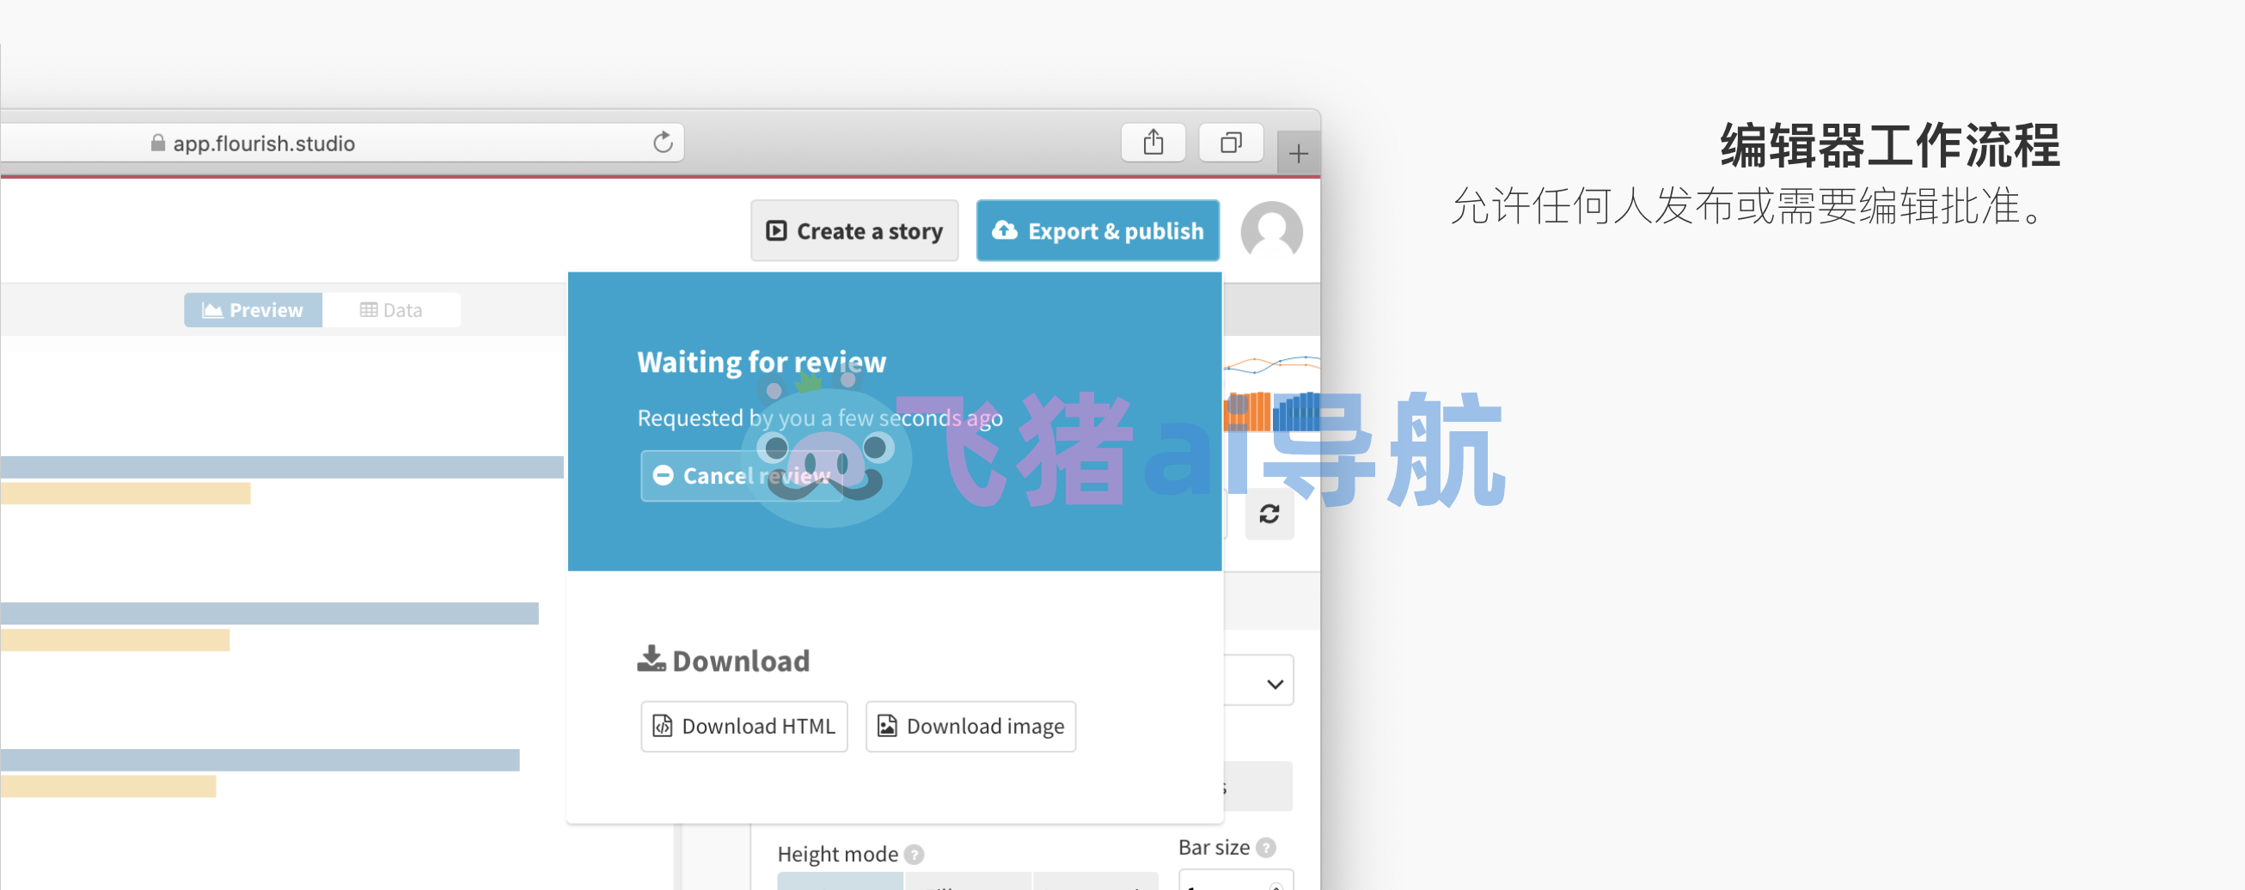This screenshot has width=2245, height=890.
Task: Open the user profile avatar
Action: [1270, 231]
